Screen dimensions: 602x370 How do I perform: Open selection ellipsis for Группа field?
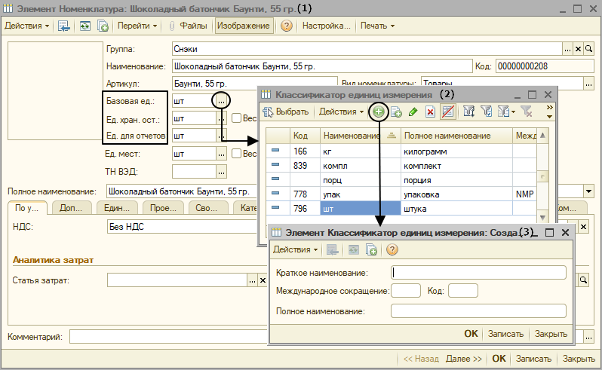point(567,49)
